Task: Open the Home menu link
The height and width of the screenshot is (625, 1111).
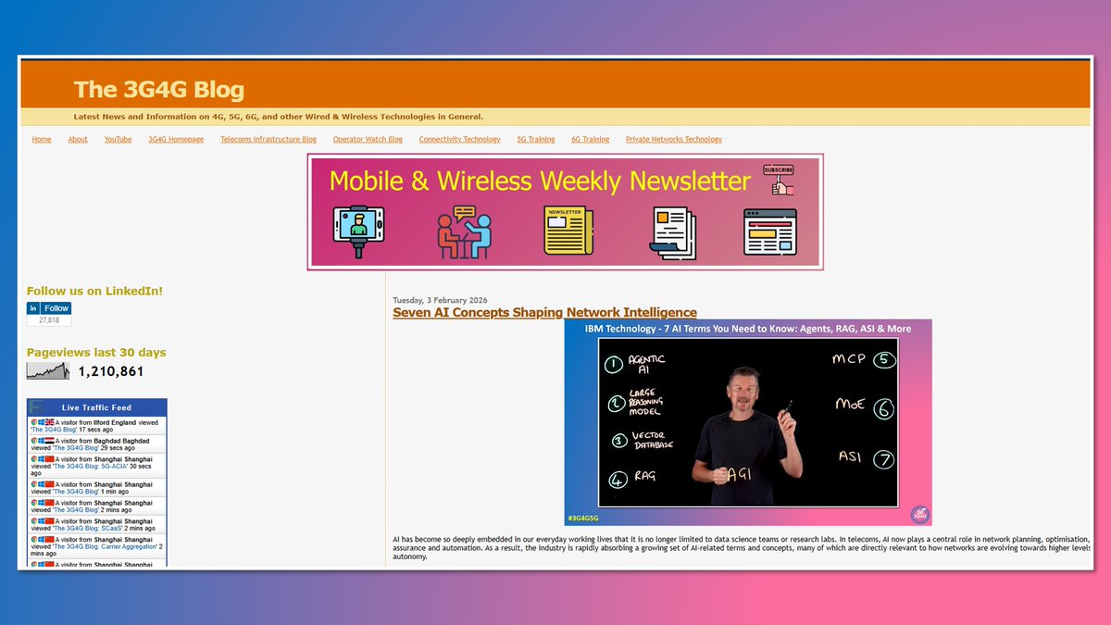Action: 42,139
